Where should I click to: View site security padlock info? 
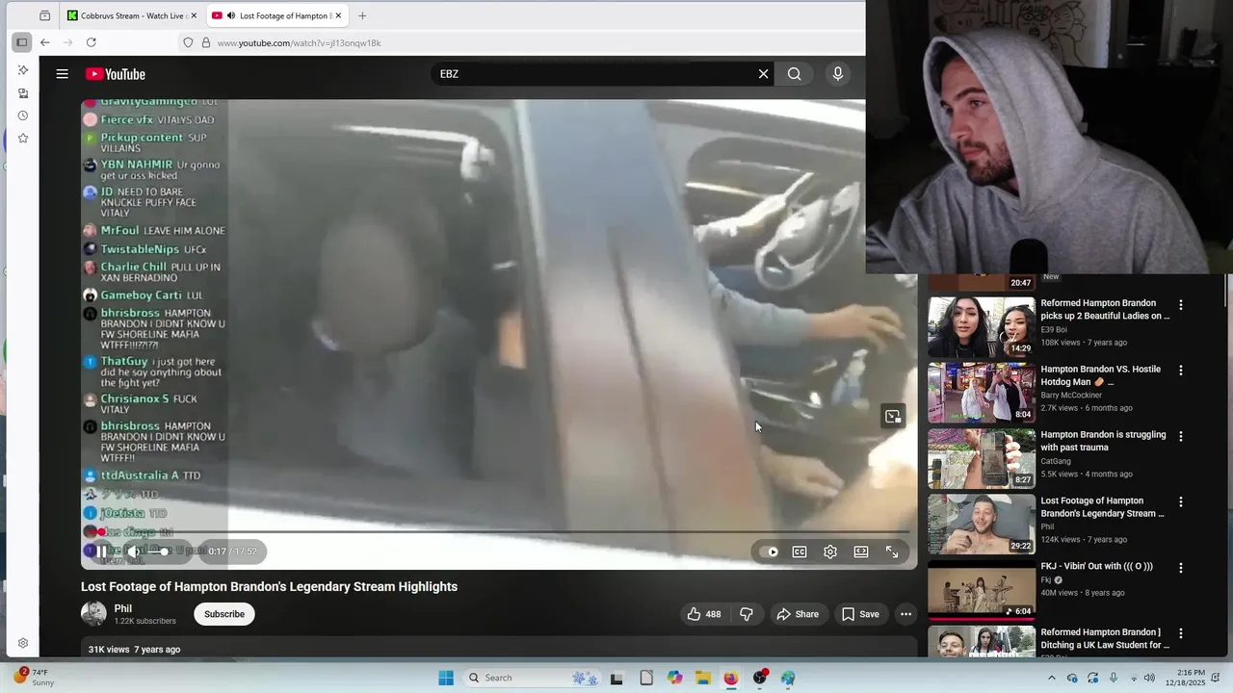tap(205, 42)
